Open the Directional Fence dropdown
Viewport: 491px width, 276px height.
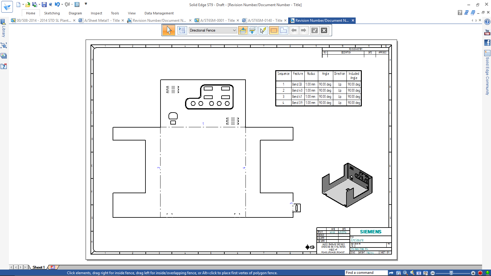point(234,30)
